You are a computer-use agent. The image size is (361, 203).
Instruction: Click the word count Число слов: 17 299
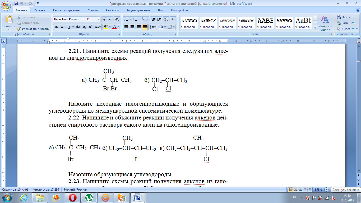[46, 190]
